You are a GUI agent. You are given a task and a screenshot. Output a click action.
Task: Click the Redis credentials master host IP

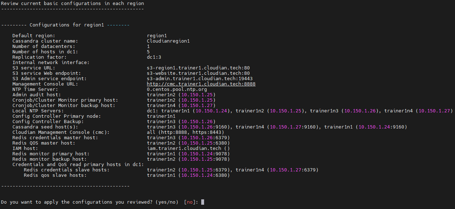197,138
